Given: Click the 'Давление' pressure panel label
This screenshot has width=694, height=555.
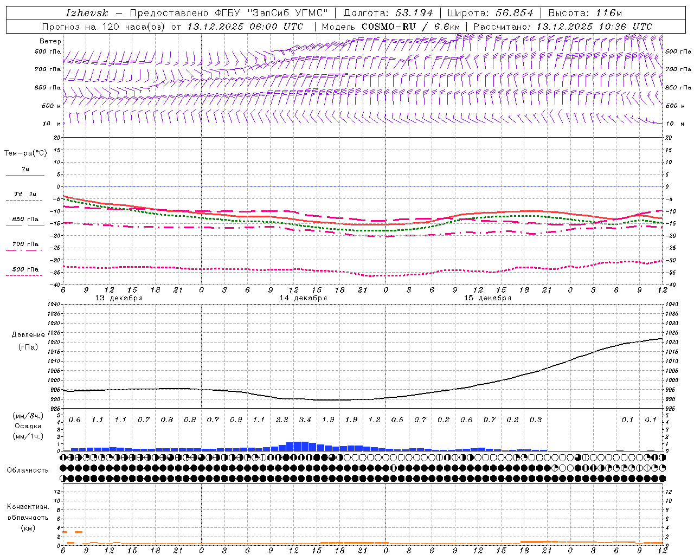Looking at the screenshot, I should [28, 334].
